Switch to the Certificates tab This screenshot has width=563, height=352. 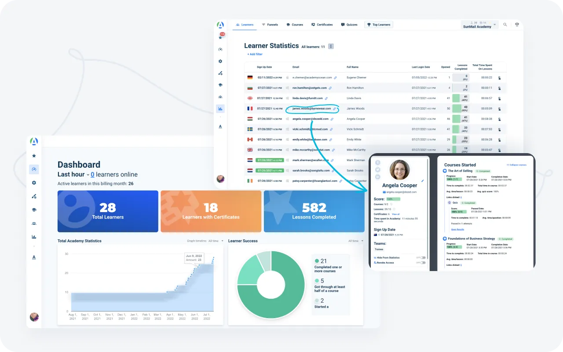point(322,25)
